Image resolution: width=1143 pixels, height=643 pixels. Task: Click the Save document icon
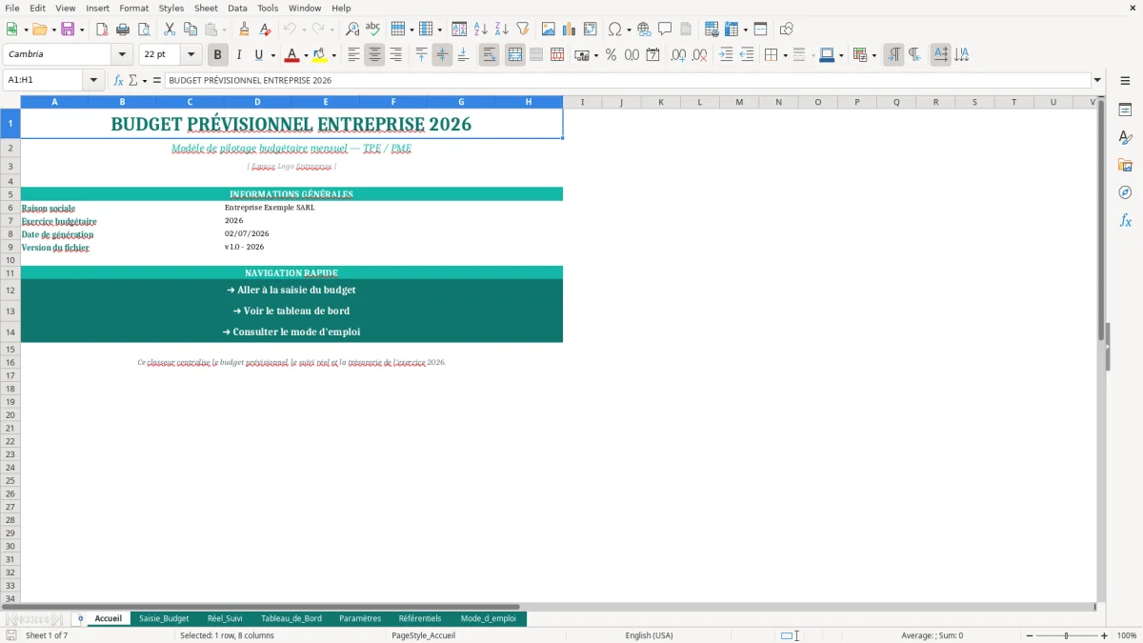point(68,30)
